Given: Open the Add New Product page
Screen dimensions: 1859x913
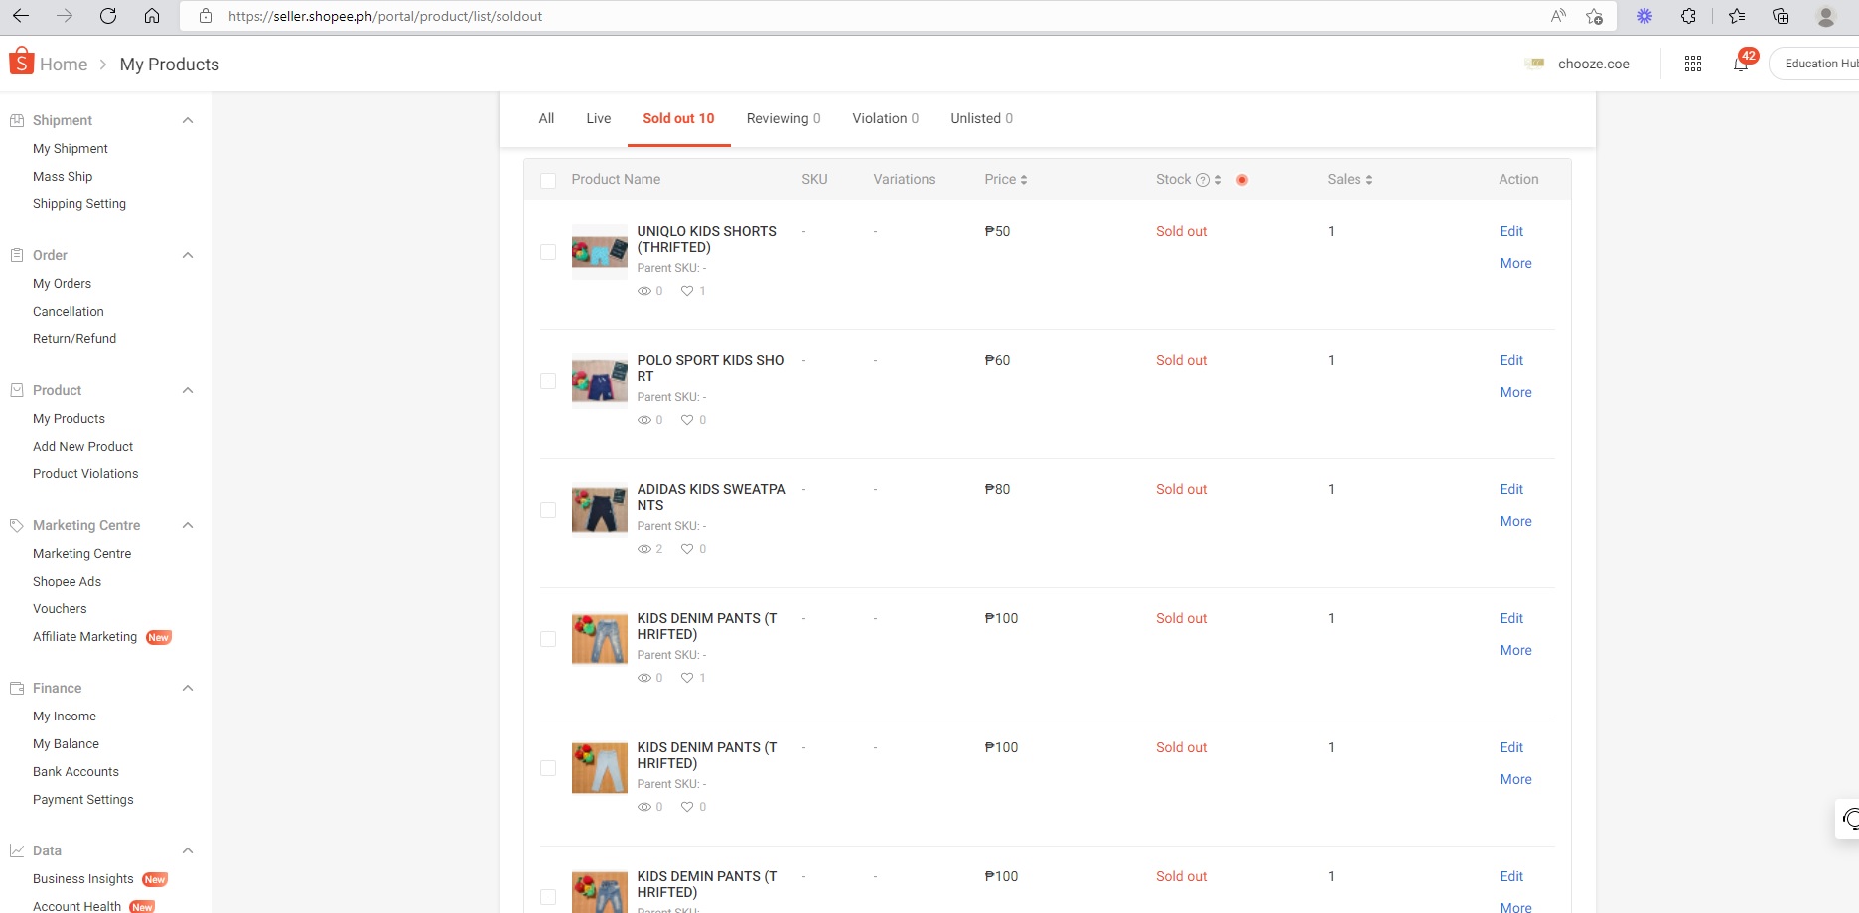Looking at the screenshot, I should pos(82,446).
